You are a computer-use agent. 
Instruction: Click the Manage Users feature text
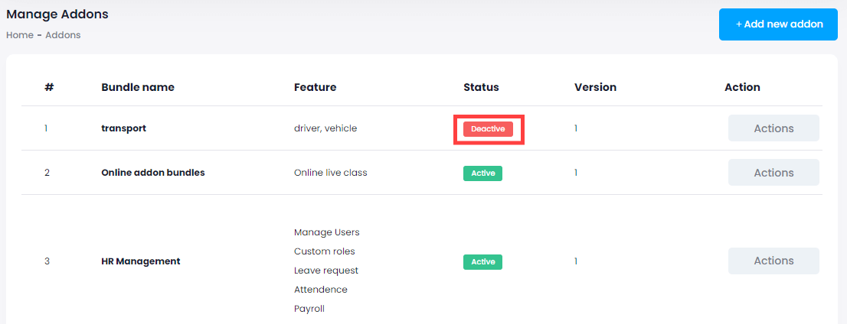coord(326,232)
